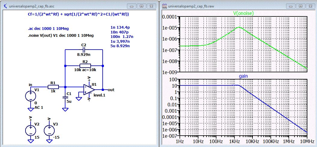Select the V2 15V supply source

[x=30, y=130]
